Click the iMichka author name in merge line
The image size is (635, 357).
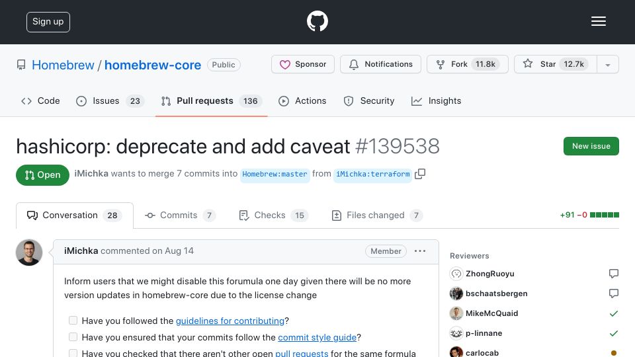point(91,174)
